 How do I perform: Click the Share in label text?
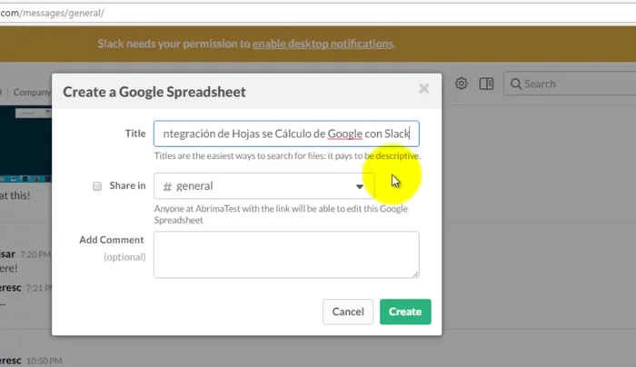coord(127,186)
